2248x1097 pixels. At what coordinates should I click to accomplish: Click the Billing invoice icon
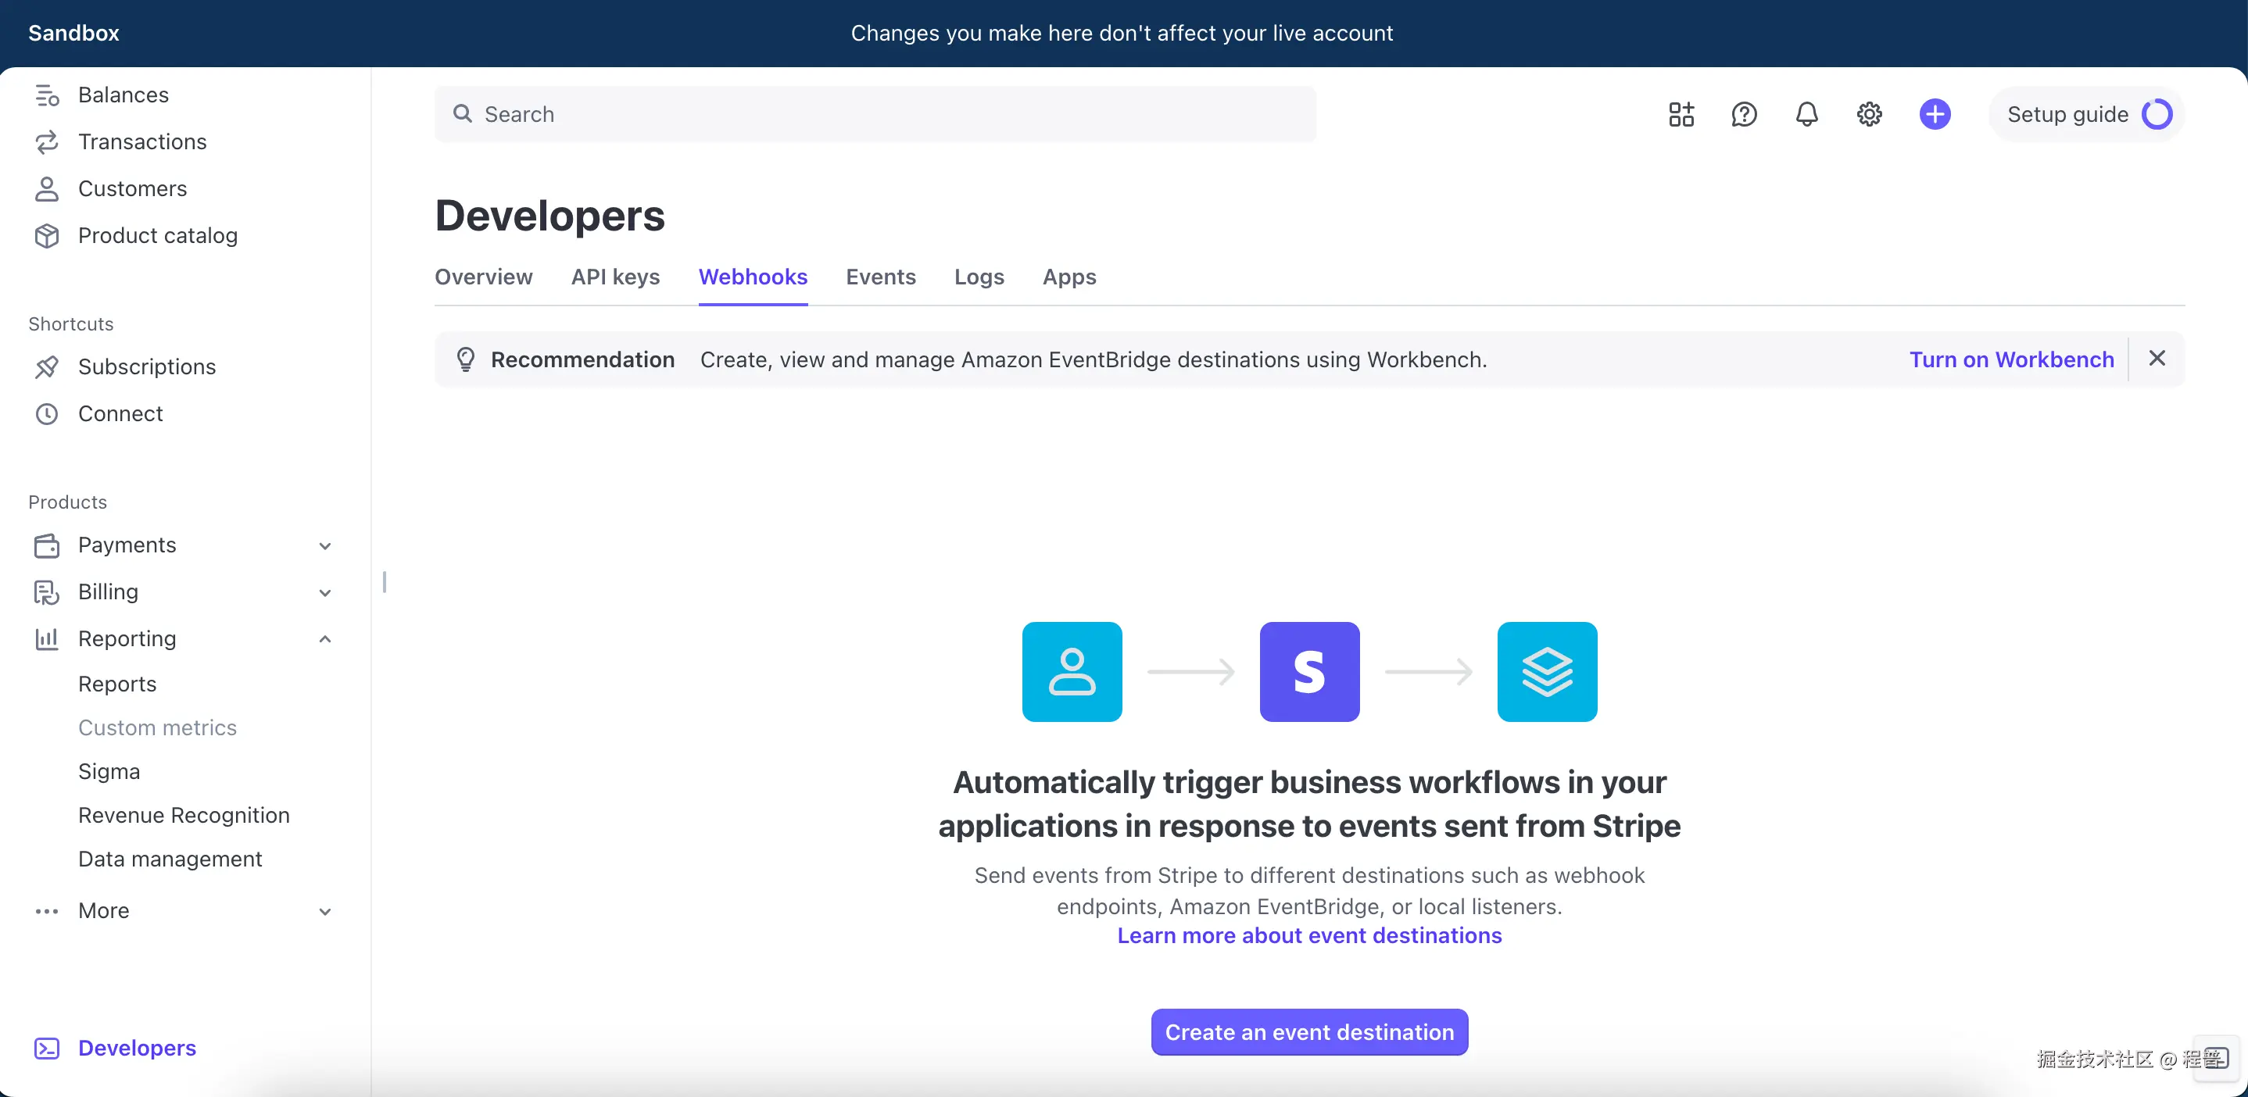point(47,593)
